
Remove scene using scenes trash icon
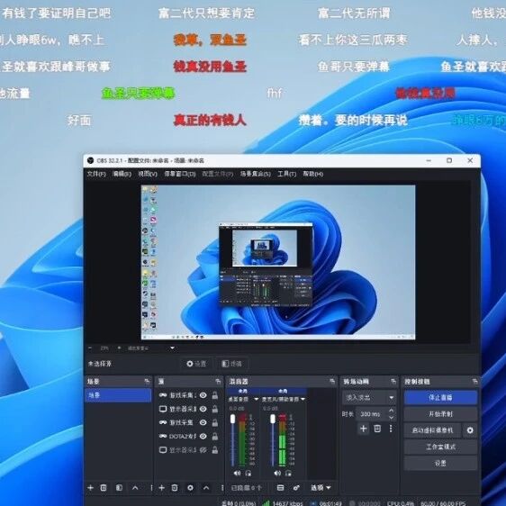(x=104, y=488)
